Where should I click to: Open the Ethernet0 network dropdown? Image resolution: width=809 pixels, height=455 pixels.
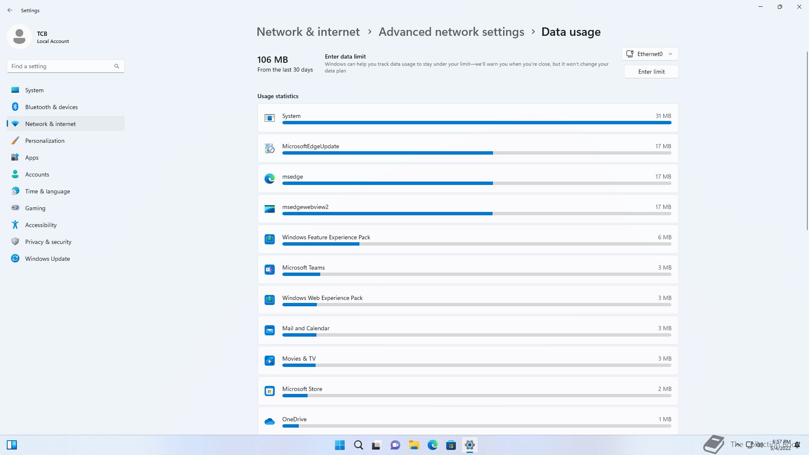pyautogui.click(x=650, y=54)
